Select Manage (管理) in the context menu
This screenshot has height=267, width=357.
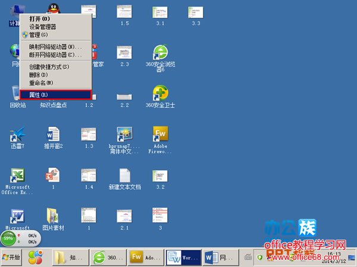[56, 35]
